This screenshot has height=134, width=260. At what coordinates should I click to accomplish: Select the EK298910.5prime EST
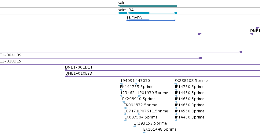[139, 99]
